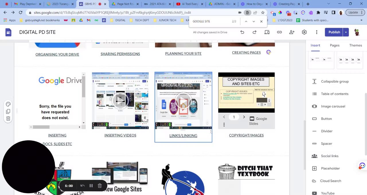Pause the screen recording
Image resolution: width=367 pixels, height=195 pixels.
tap(91, 186)
